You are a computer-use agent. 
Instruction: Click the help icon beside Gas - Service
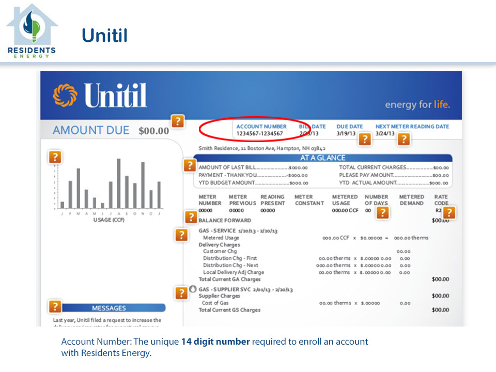(181, 235)
